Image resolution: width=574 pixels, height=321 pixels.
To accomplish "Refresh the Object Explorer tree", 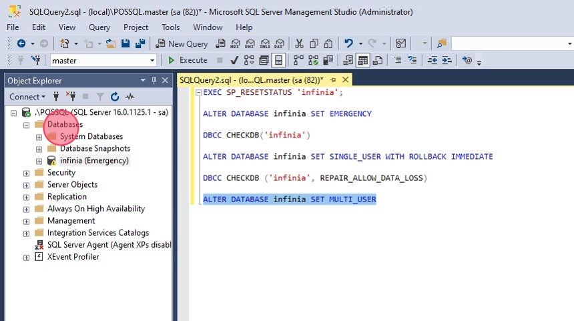I will click(115, 97).
